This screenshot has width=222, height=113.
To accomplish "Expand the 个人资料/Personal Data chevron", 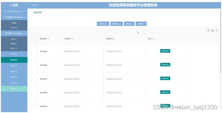I will (25, 11).
